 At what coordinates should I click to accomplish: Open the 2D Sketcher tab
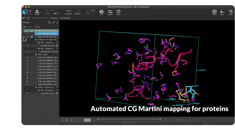65,18
